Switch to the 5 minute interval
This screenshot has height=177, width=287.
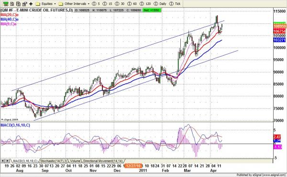(x=96, y=4)
